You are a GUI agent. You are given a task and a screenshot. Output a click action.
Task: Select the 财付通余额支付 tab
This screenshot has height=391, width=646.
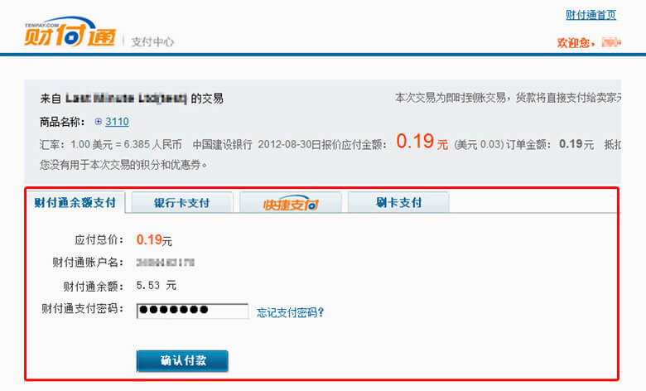75,202
